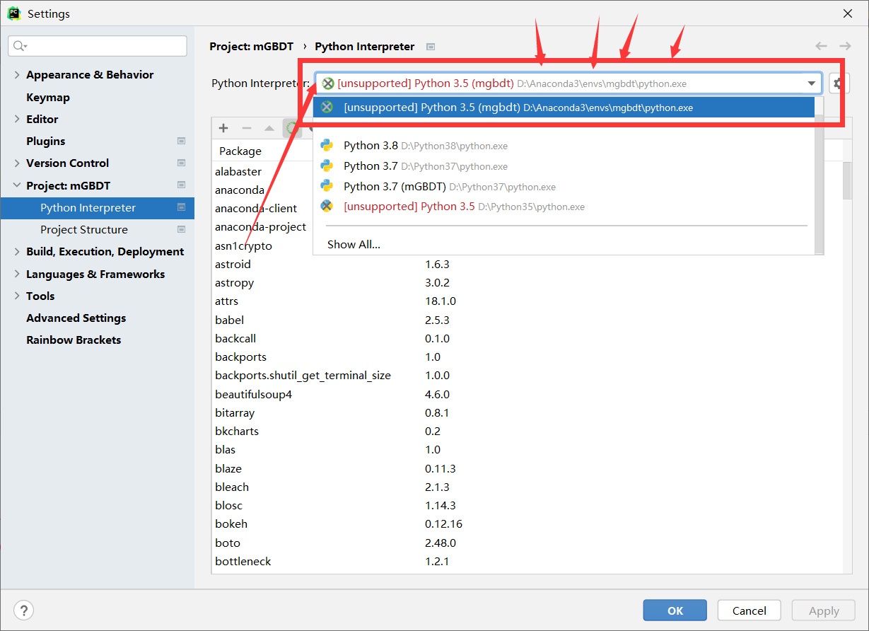The height and width of the screenshot is (631, 869).
Task: Expand the Editor section
Action: (x=17, y=119)
